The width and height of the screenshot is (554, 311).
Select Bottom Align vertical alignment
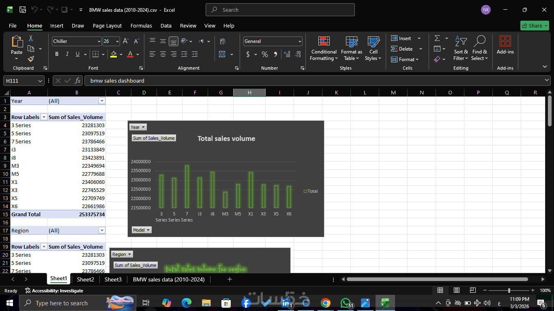click(x=174, y=41)
